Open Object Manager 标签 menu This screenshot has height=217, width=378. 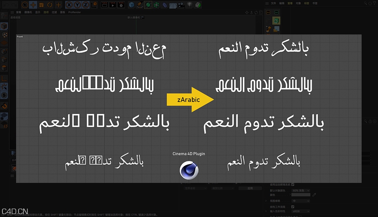(307, 3)
